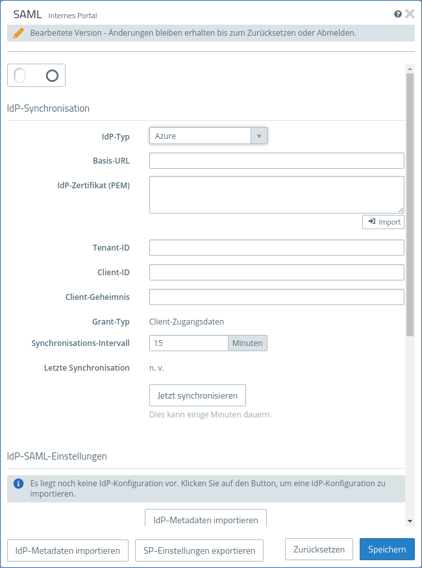Image resolution: width=422 pixels, height=568 pixels.
Task: Click footer IdP-Metadaten importieren button
Action: tap(68, 550)
